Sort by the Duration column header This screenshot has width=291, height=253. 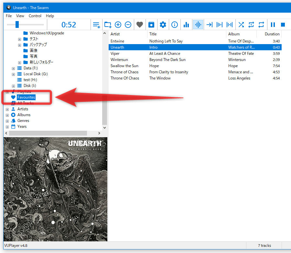coord(269,34)
